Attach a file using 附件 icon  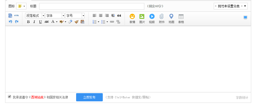click(162, 19)
